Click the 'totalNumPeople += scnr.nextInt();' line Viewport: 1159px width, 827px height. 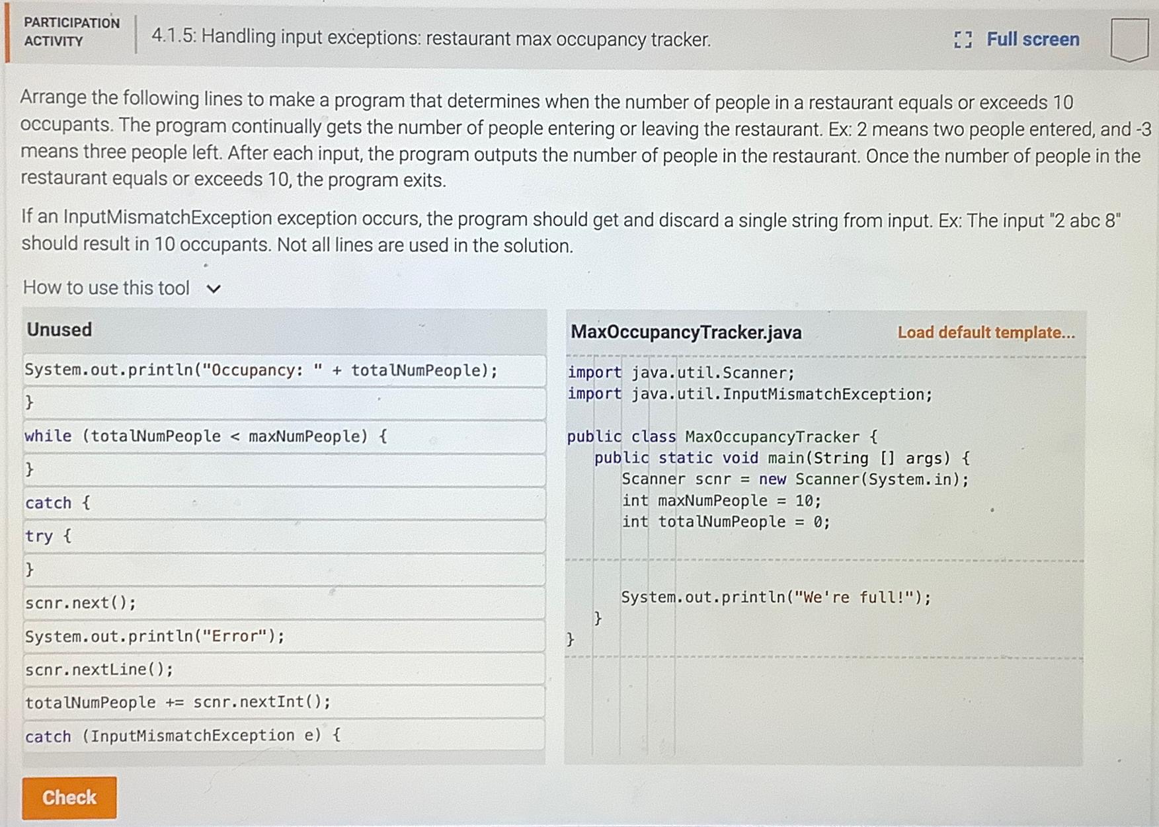[177, 702]
